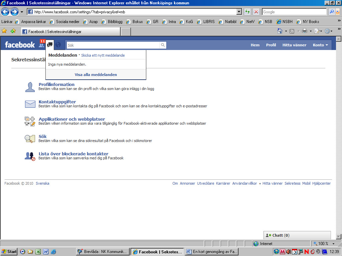
Task: Open the Sociala medier favorites link
Action: pyautogui.click(x=65, y=22)
